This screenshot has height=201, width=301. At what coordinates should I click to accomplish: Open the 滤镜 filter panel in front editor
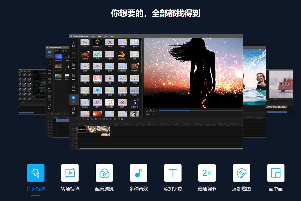(73, 66)
